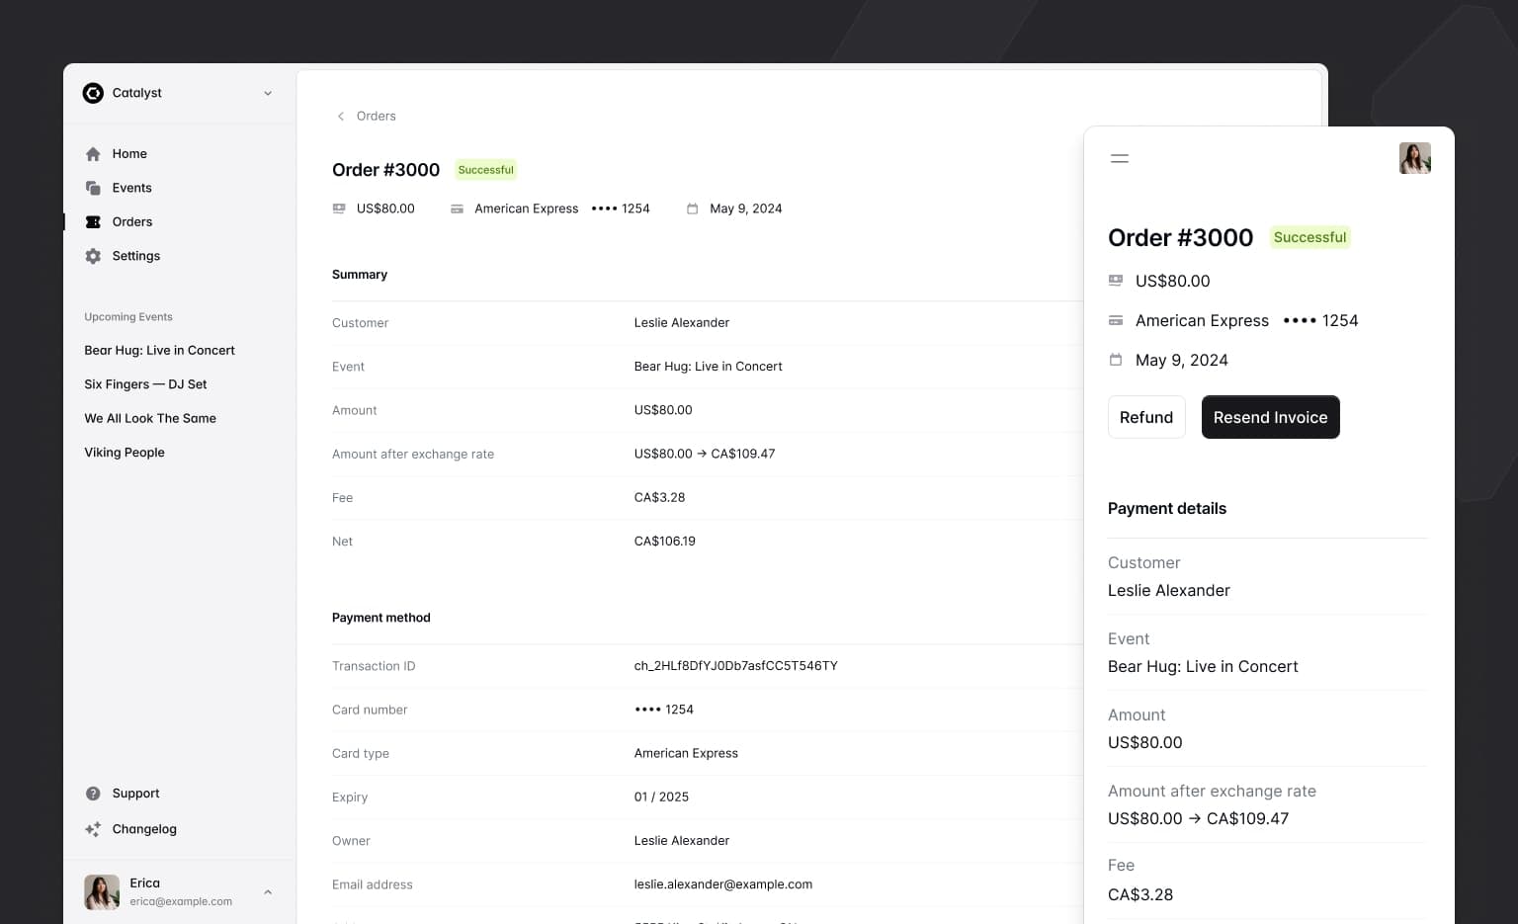Switch to the Orders section in sidebar
Viewport: 1518px width, 924px height.
coord(133,221)
